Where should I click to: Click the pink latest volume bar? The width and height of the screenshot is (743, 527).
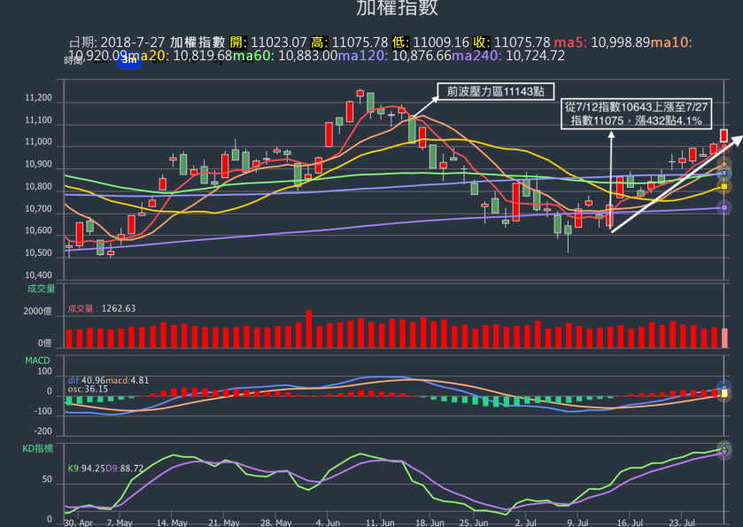pyautogui.click(x=724, y=337)
